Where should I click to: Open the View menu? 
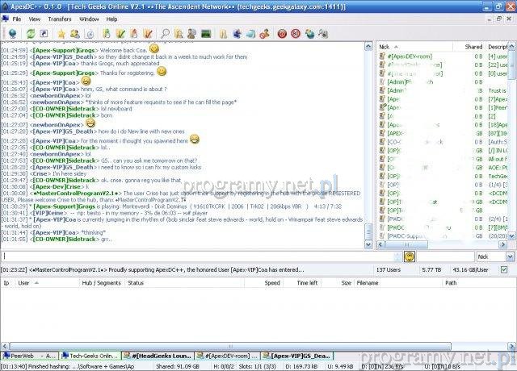coord(34,18)
